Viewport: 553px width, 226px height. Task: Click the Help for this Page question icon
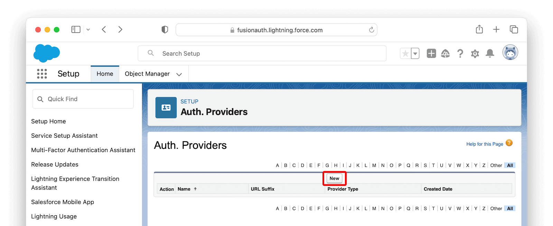click(509, 143)
